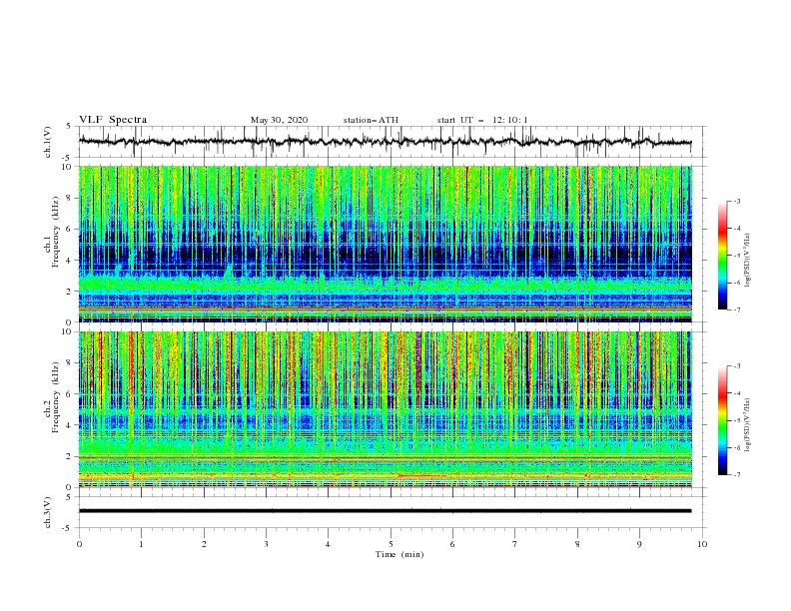Click time axis end tick label "10"
Image resolution: width=791 pixels, height=611 pixels.
click(x=702, y=544)
